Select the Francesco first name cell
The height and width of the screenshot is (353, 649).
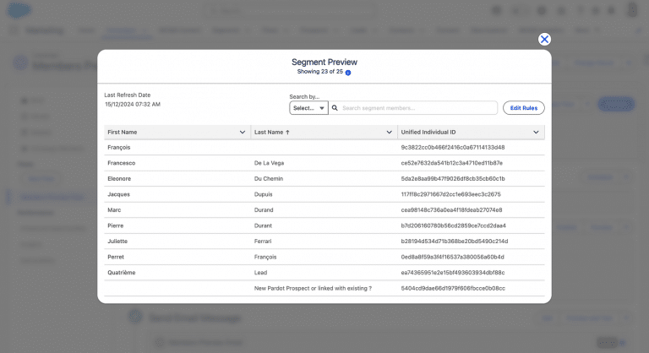tap(122, 163)
